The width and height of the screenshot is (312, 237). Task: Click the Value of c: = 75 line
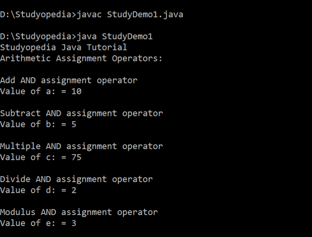click(x=41, y=157)
